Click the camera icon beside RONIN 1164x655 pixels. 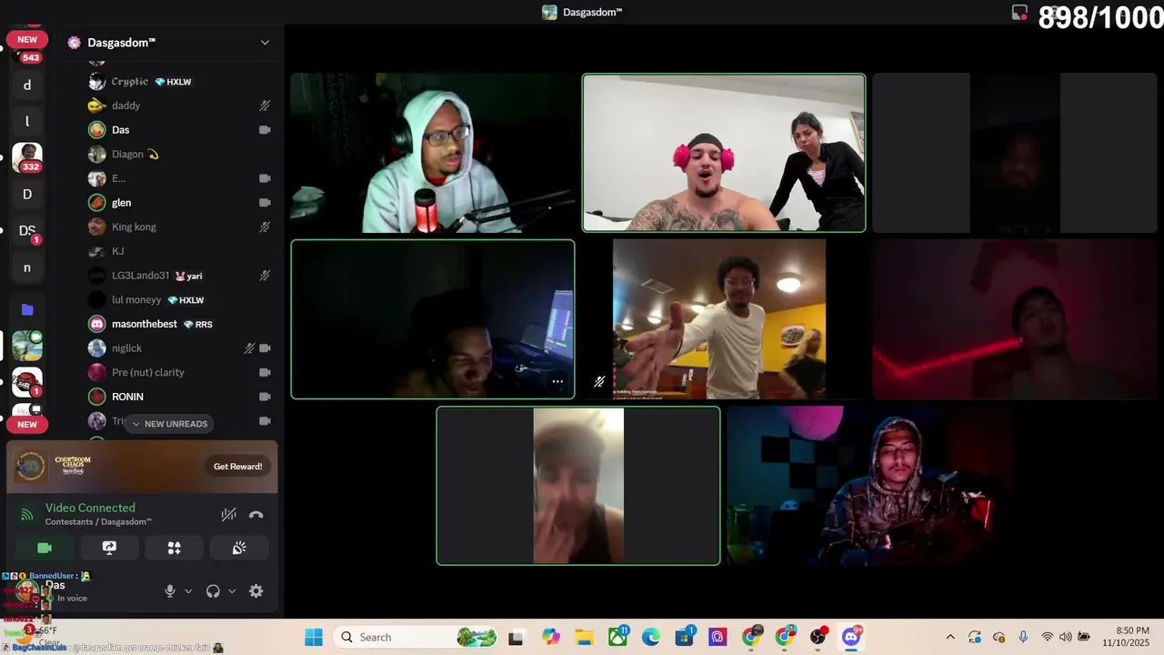tap(265, 397)
